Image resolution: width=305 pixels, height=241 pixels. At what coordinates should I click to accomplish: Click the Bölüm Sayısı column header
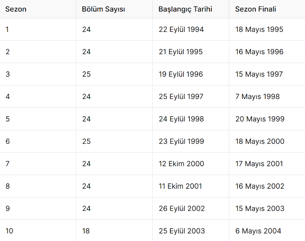(x=103, y=9)
